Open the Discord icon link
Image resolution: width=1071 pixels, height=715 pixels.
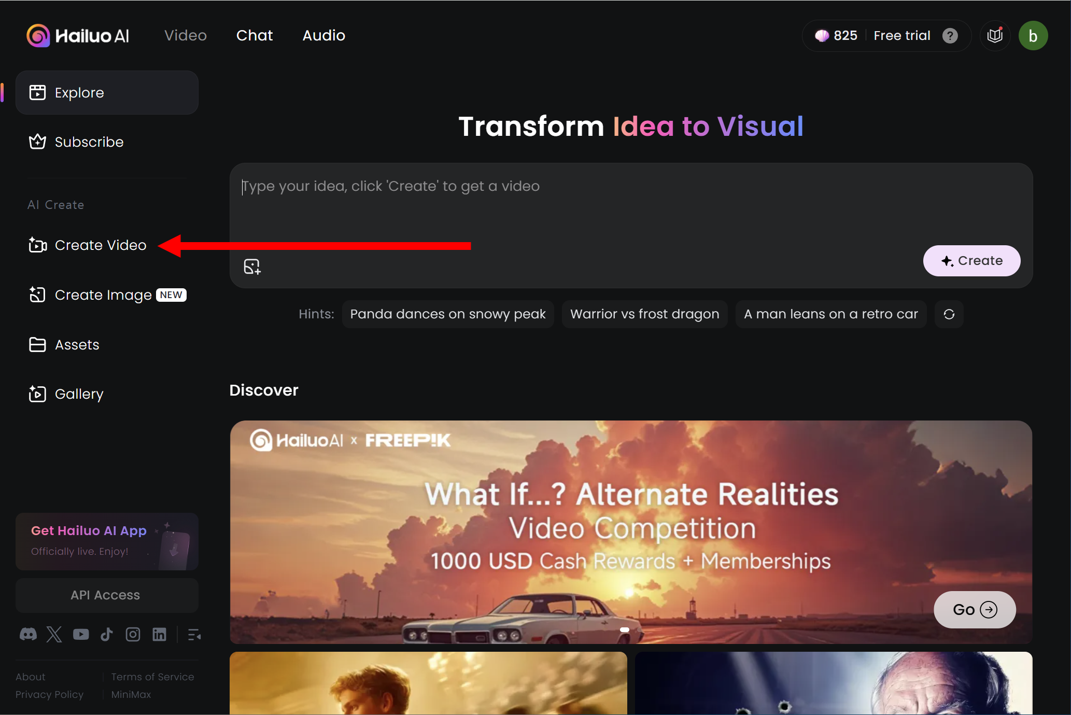coord(28,634)
